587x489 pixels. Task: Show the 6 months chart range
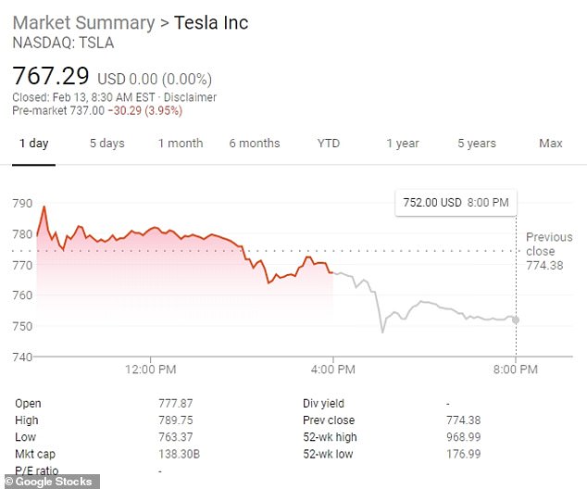click(254, 144)
